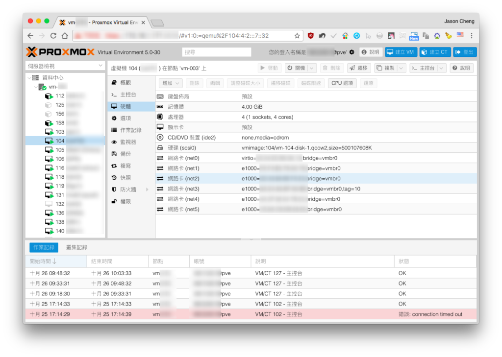Select the 硬碟 (scsi0) hardware row

[x=316, y=148]
